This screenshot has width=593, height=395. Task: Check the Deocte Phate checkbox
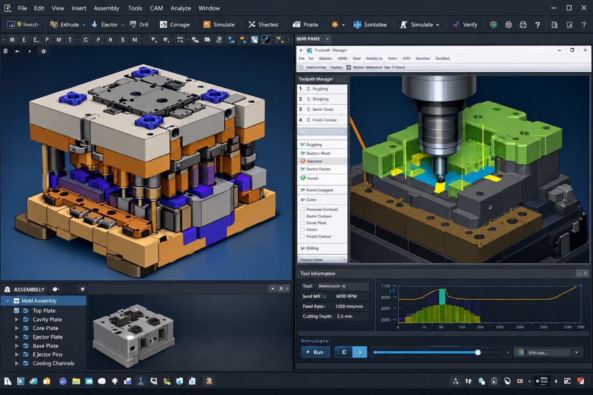(x=303, y=223)
